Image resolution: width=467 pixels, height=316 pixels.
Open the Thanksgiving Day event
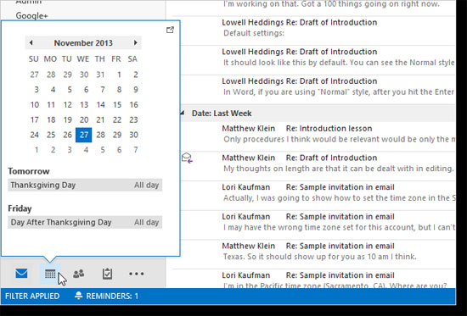click(85, 185)
